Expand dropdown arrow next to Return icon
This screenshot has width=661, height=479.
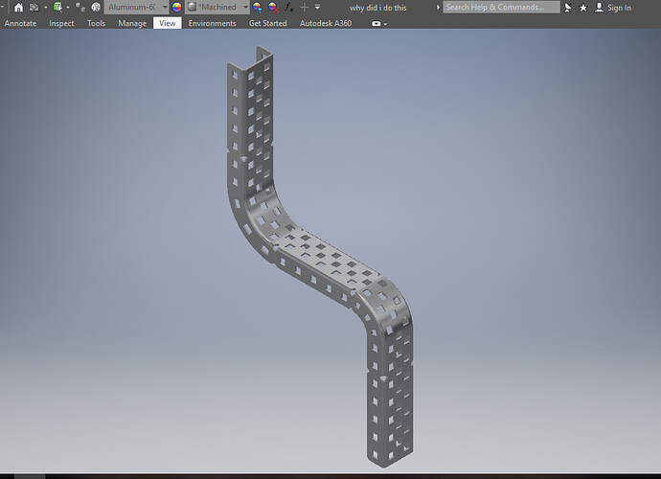point(46,7)
